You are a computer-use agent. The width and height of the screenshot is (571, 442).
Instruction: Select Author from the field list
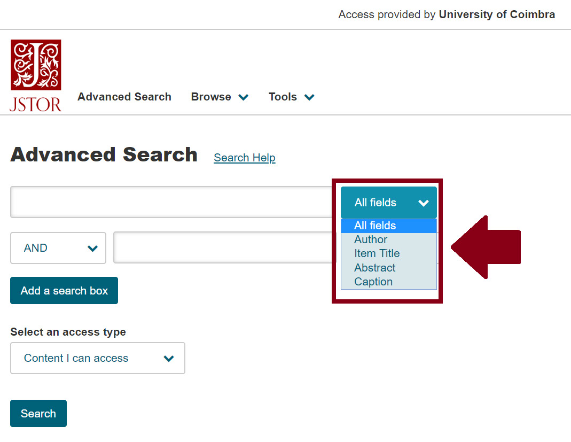(x=371, y=239)
